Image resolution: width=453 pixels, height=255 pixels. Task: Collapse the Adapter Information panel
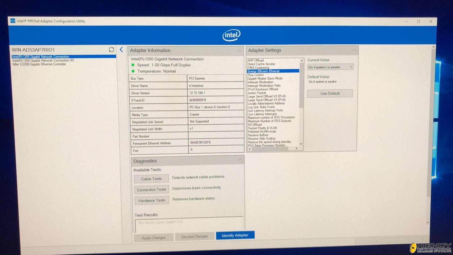click(x=239, y=51)
